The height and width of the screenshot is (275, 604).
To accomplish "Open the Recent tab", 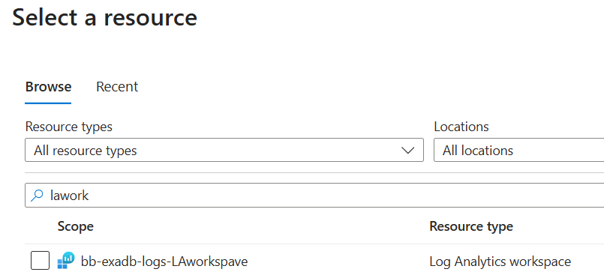I will pos(117,87).
